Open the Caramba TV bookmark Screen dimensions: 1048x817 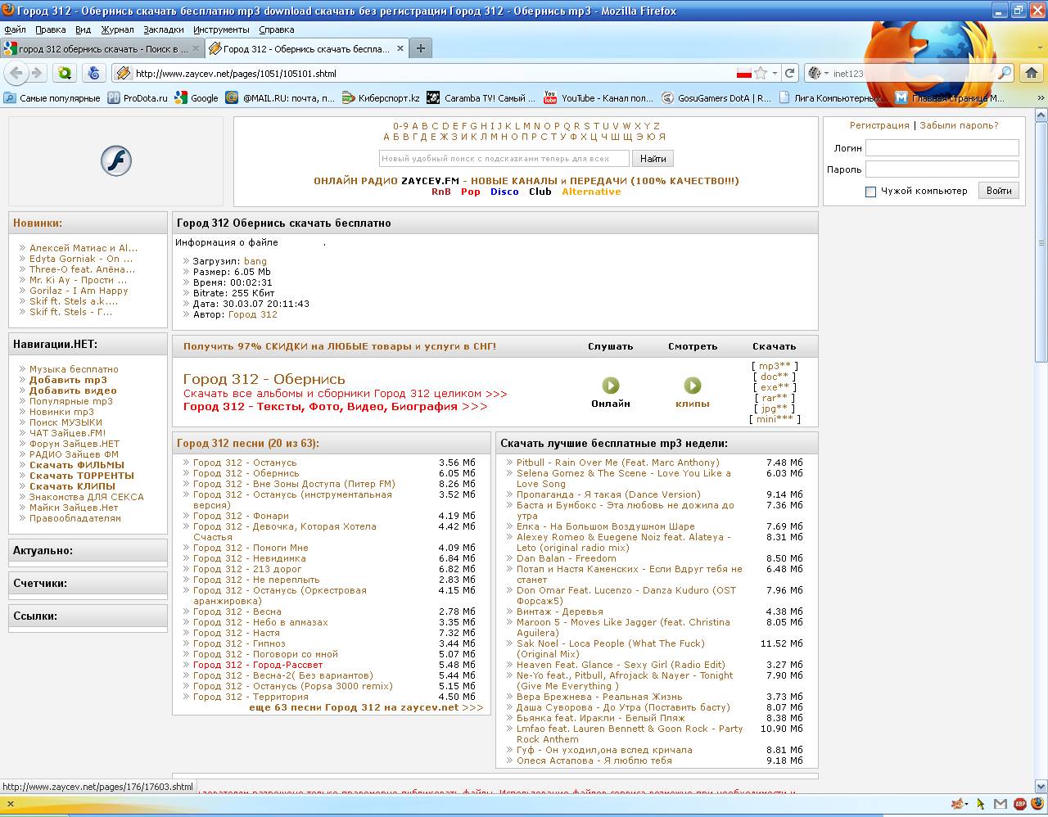pos(481,97)
